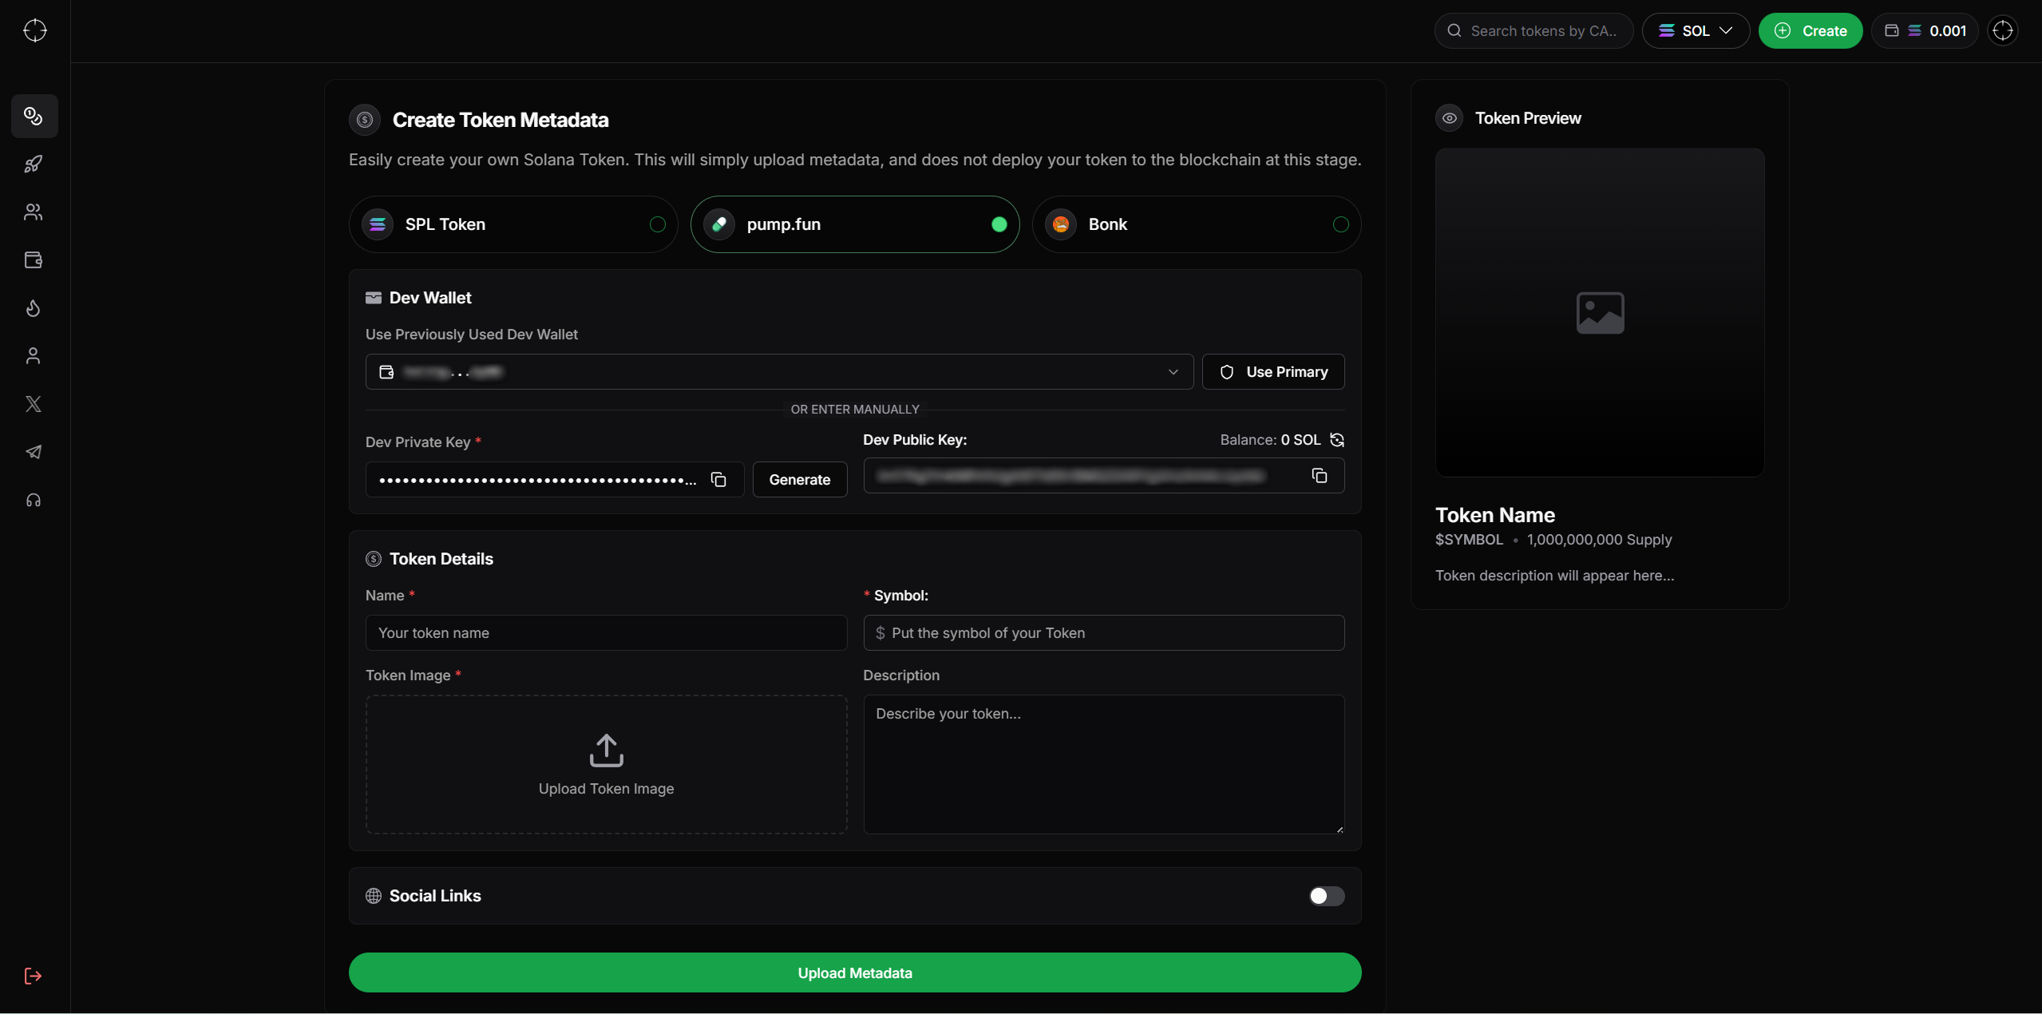2042x1014 pixels.
Task: Open the Telegram paper-plane sidebar icon
Action: (x=34, y=452)
